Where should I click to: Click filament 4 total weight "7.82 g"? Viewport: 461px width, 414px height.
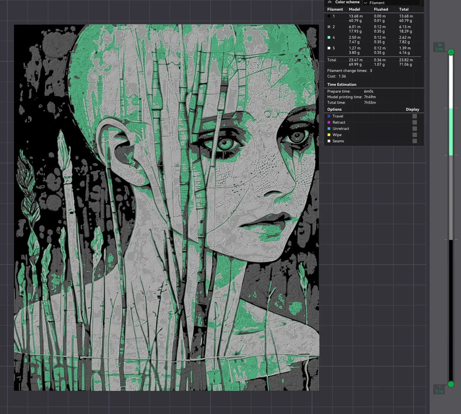pyautogui.click(x=405, y=42)
